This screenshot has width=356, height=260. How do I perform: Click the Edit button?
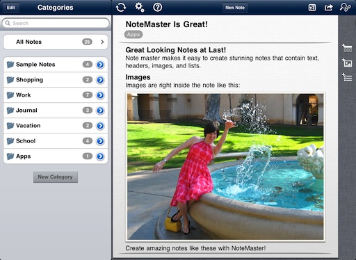pos(11,8)
